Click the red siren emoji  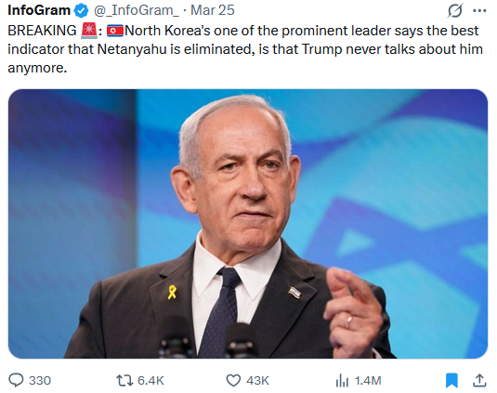(89, 31)
